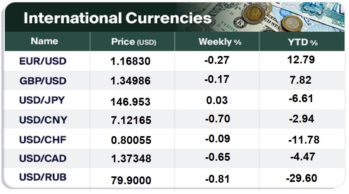
Task: Select the Weekly % column header
Action: (x=220, y=42)
